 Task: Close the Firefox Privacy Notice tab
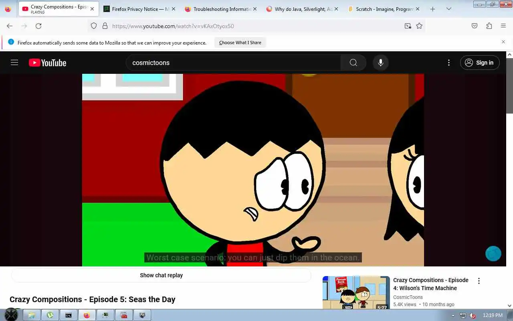pos(173,9)
